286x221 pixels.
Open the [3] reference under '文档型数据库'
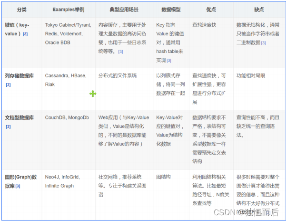(8, 126)
